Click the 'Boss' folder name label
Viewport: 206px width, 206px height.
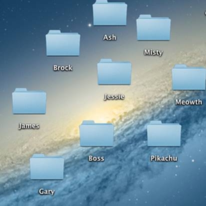tap(96, 158)
